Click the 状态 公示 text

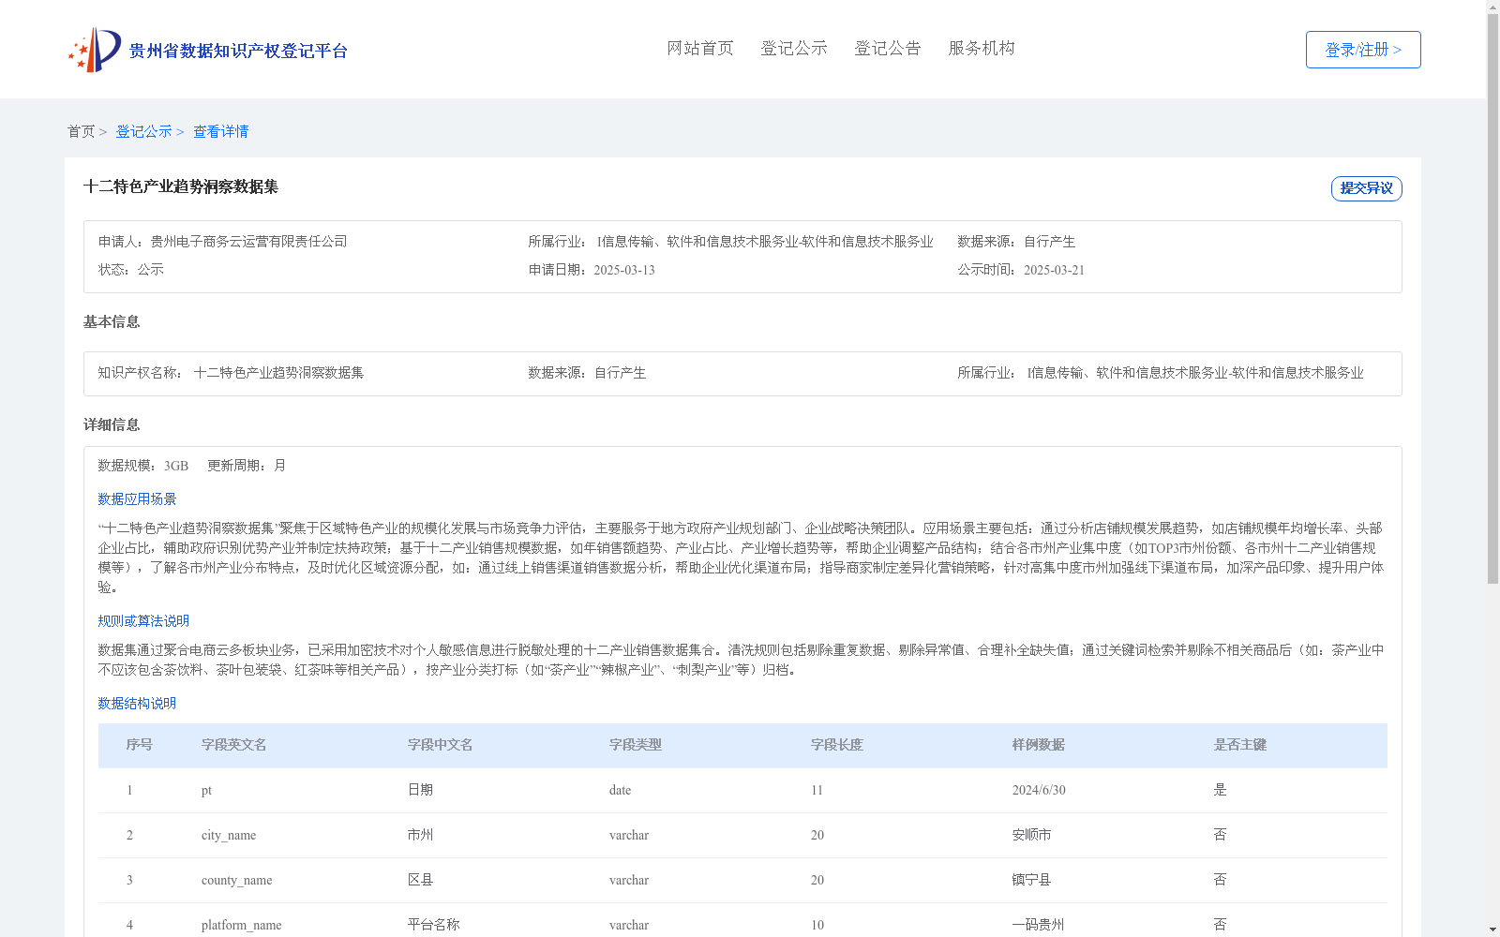coord(131,270)
